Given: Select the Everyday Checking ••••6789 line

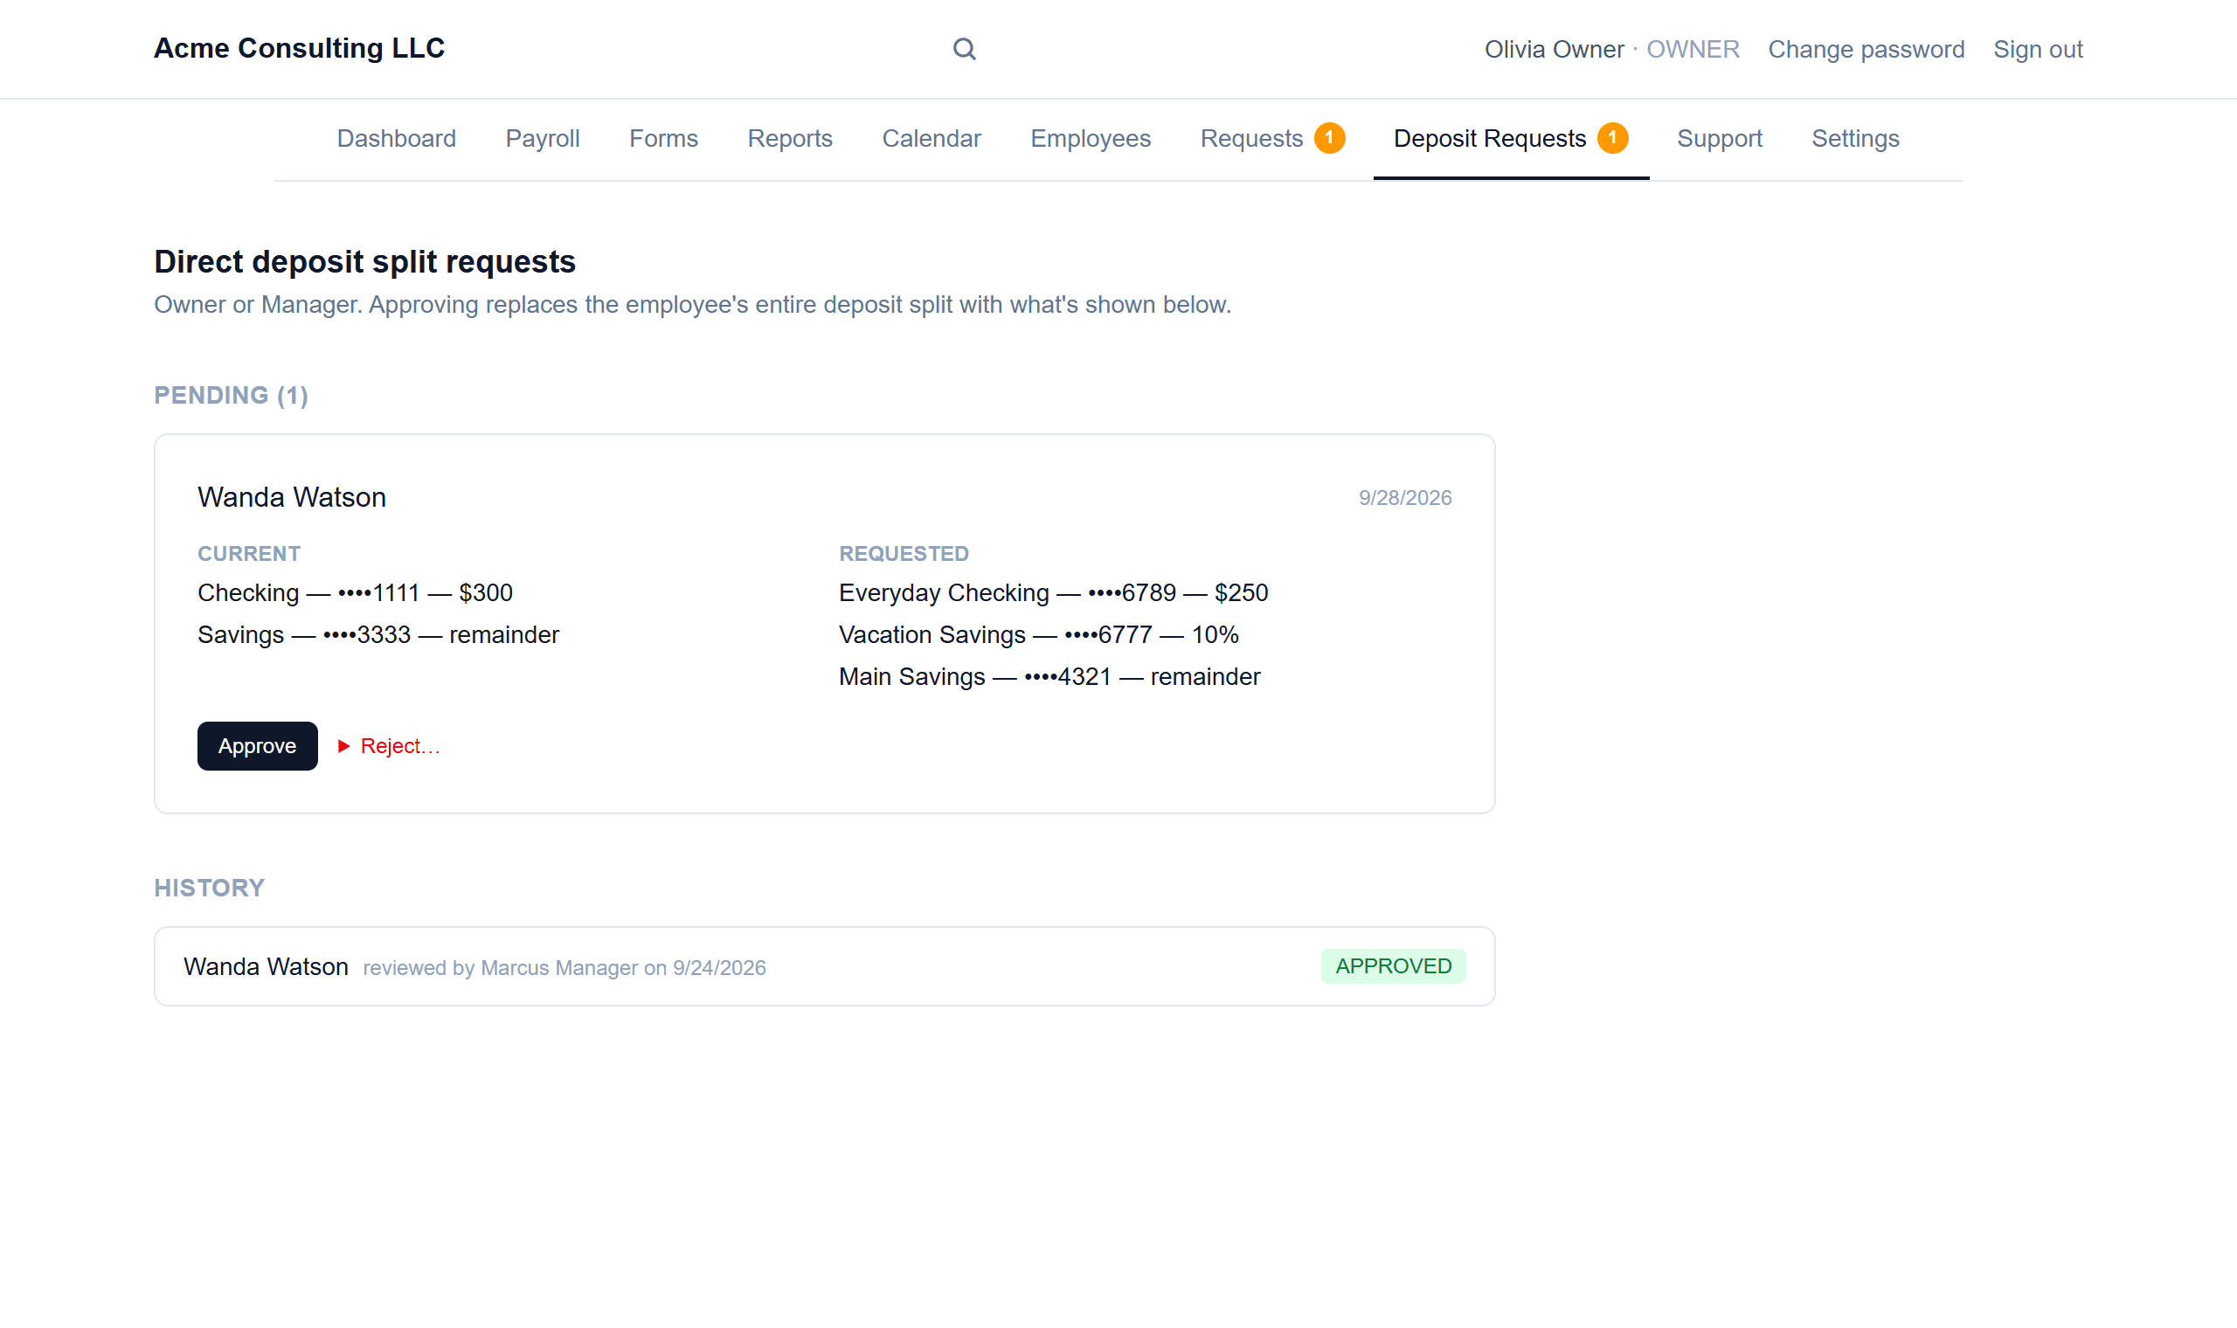Looking at the screenshot, I should (x=1053, y=592).
